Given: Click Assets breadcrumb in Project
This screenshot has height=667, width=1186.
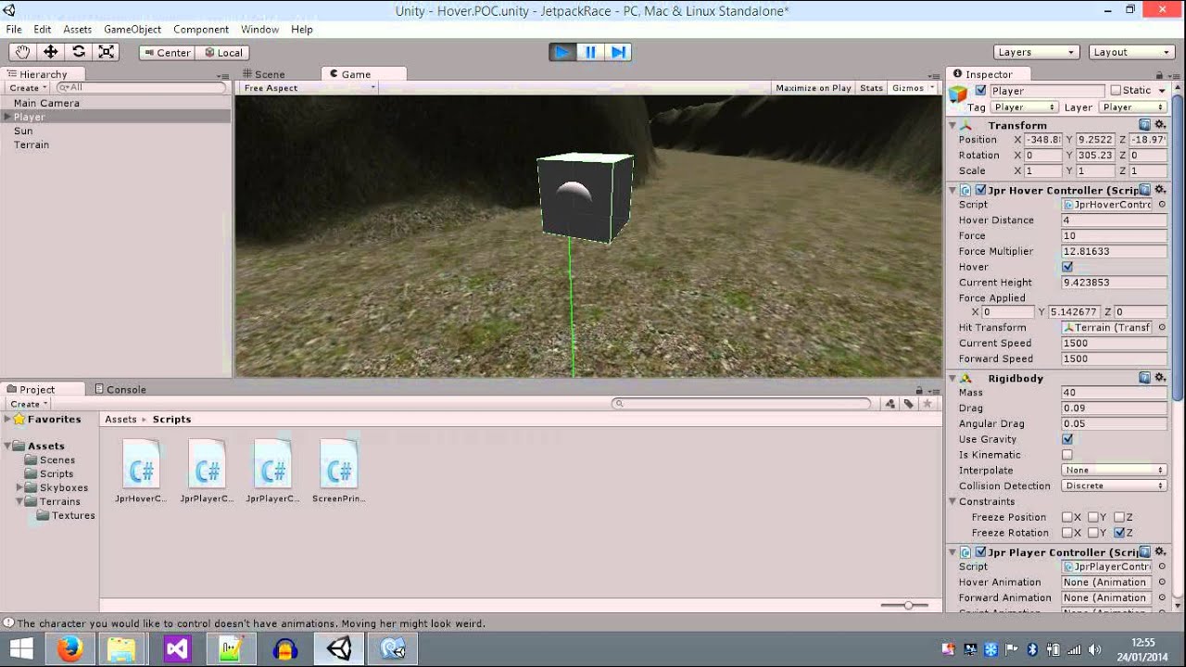Looking at the screenshot, I should coord(120,420).
